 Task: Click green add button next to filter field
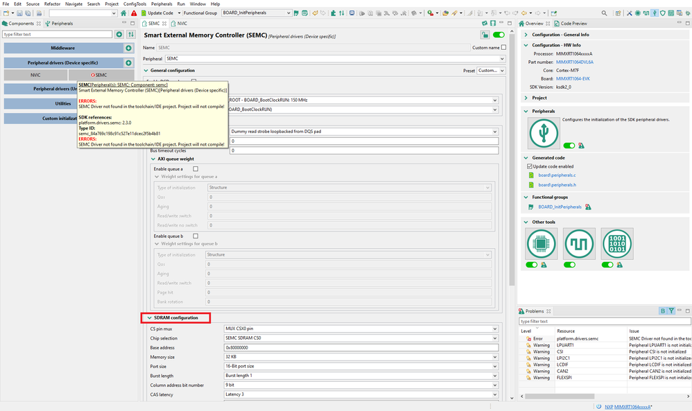119,35
